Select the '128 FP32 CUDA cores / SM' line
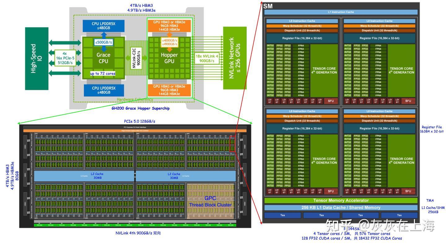 352,238
